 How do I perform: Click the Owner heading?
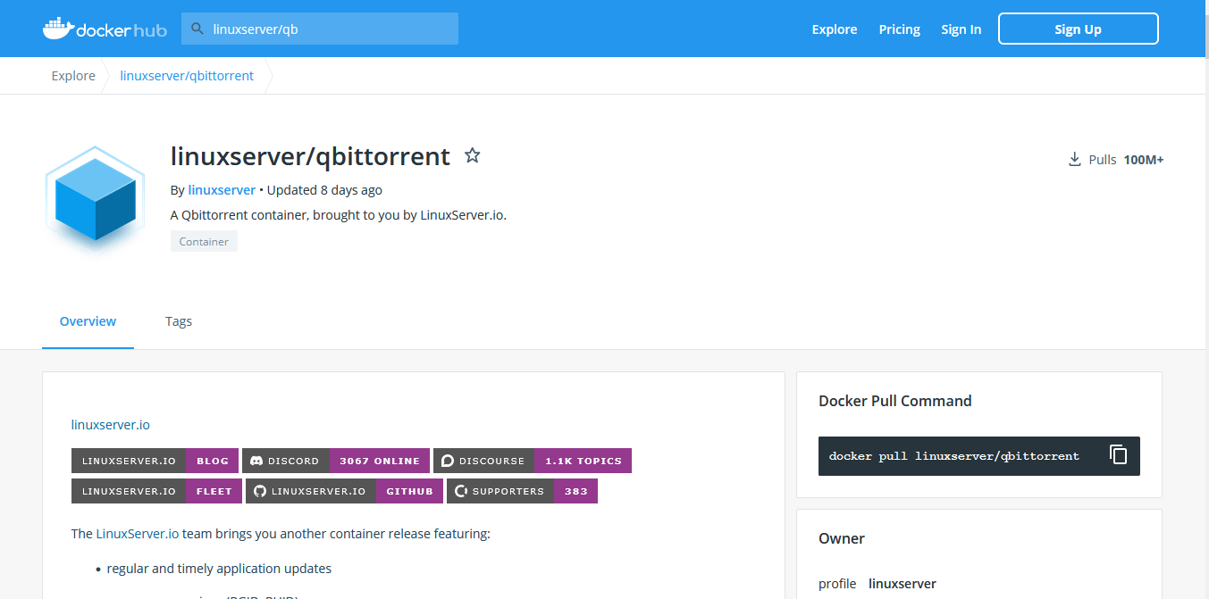[x=842, y=538]
